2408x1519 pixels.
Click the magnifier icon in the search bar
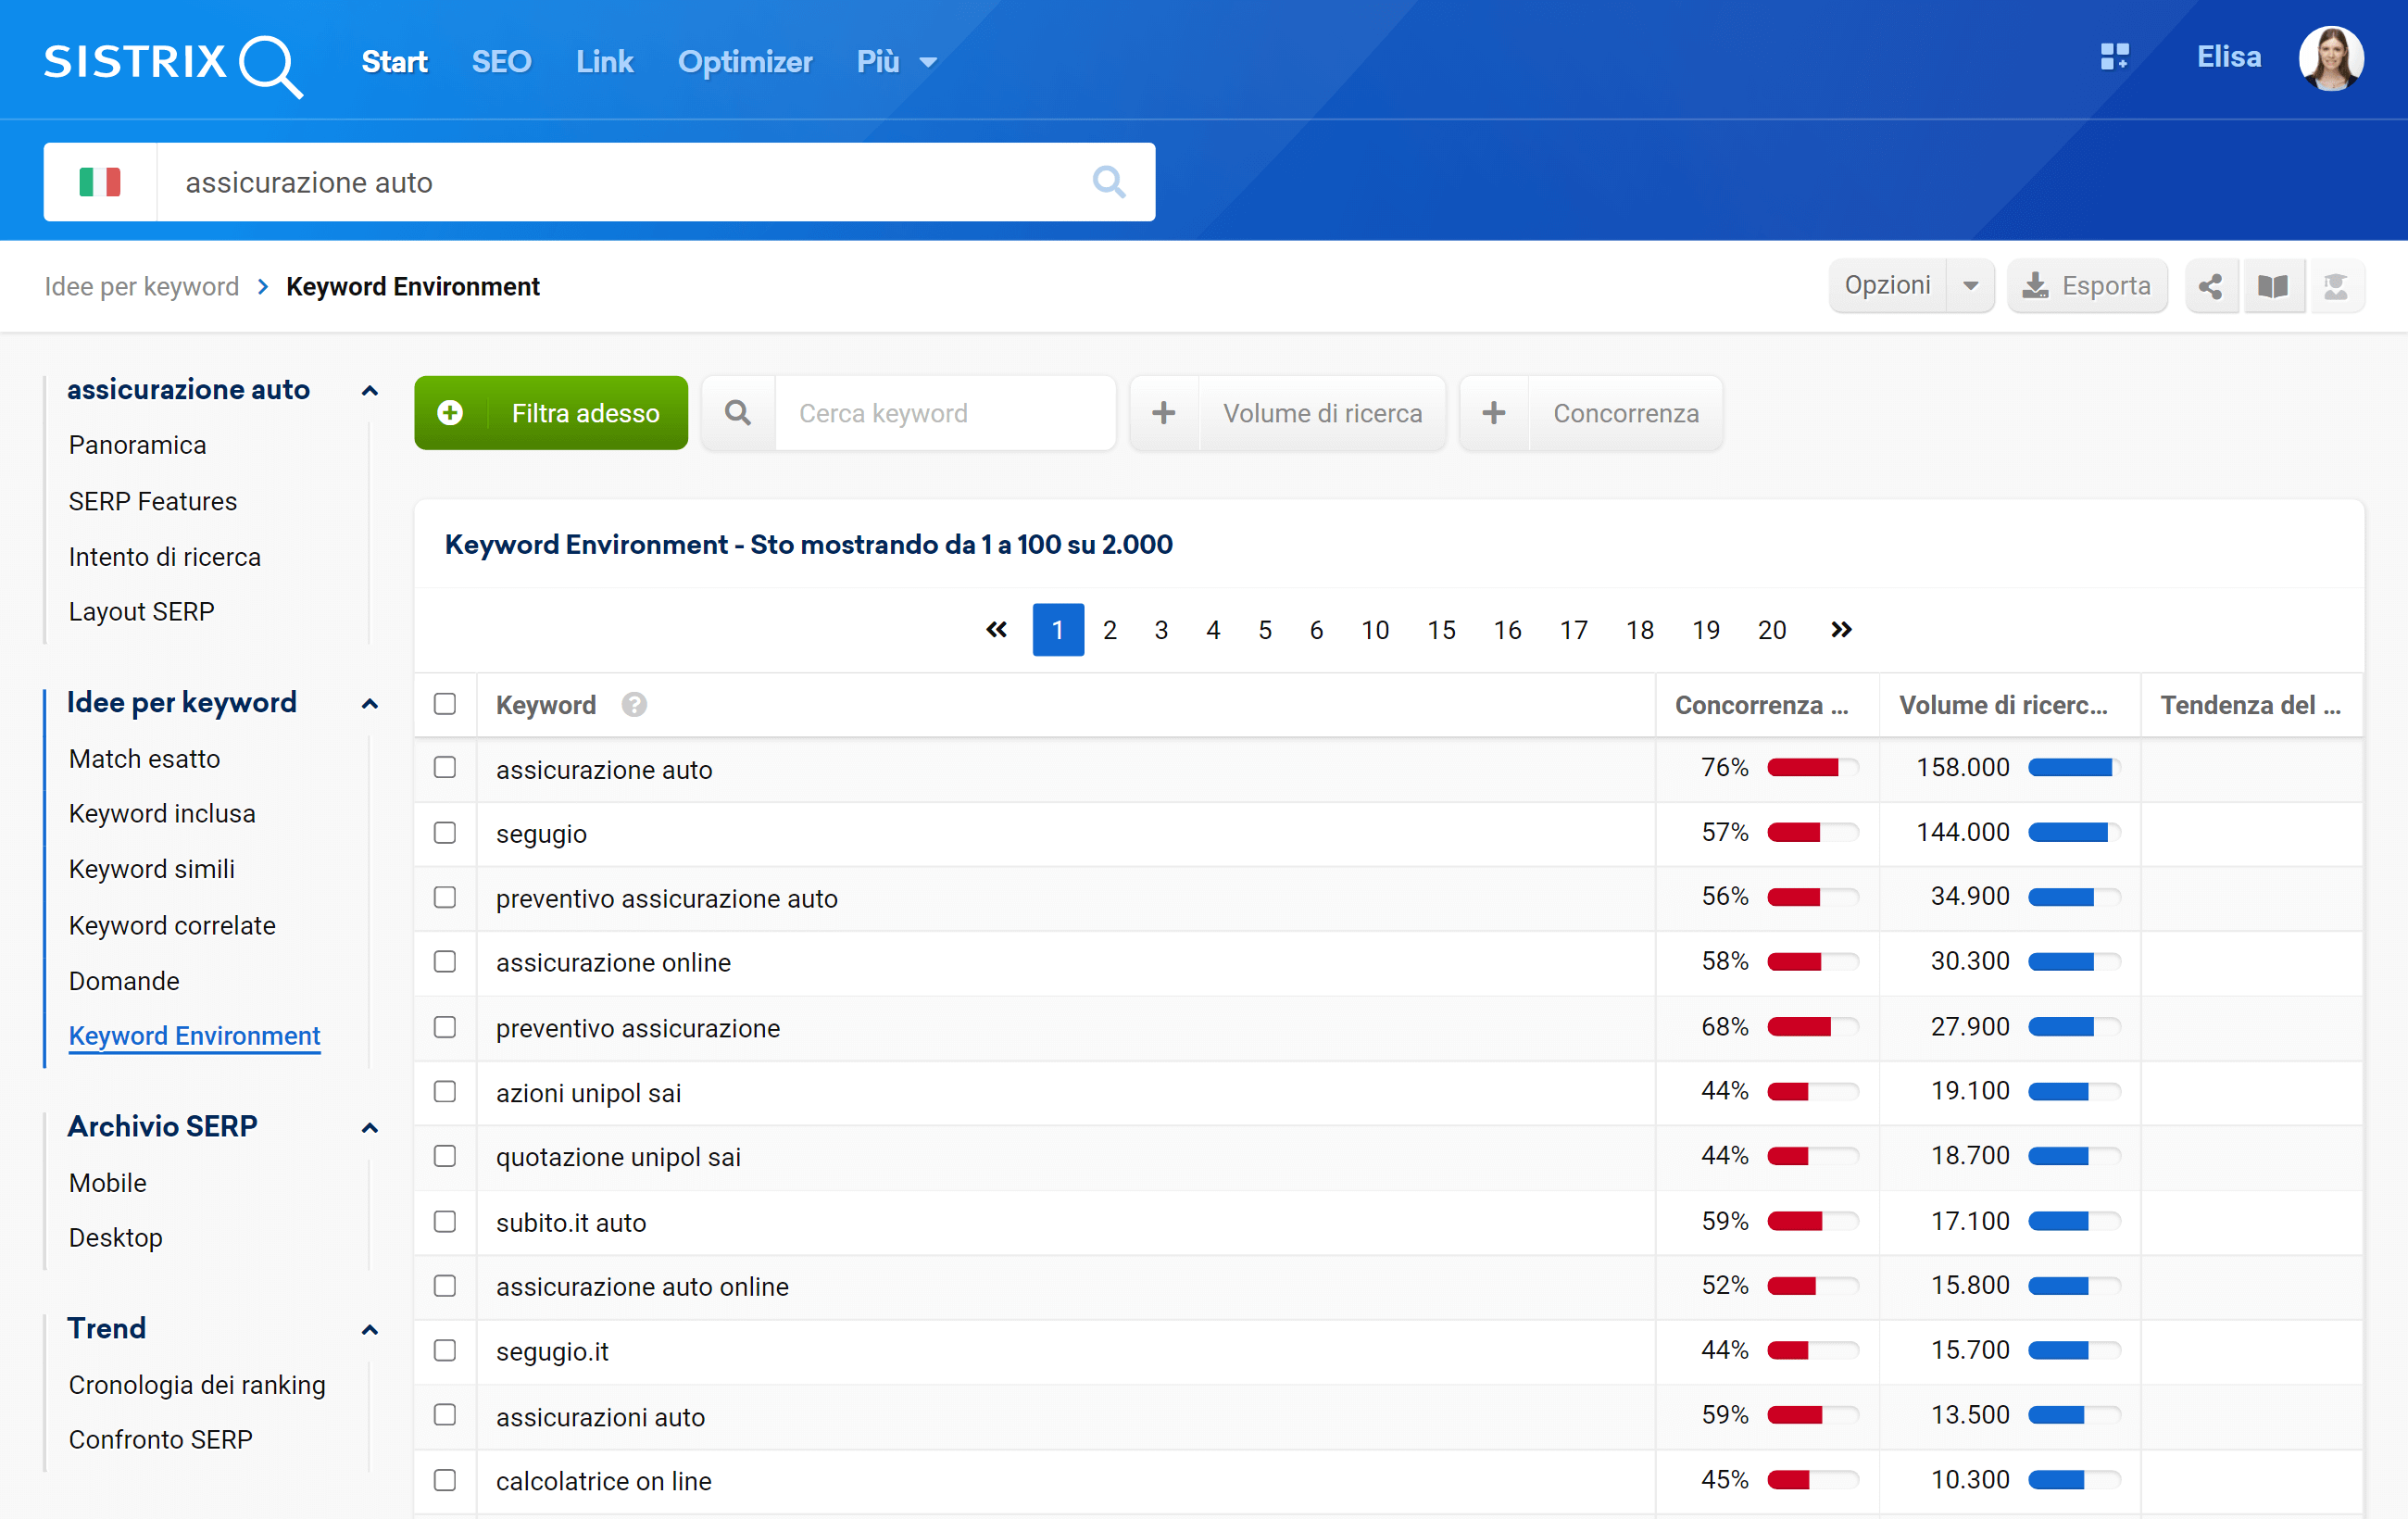1109,182
